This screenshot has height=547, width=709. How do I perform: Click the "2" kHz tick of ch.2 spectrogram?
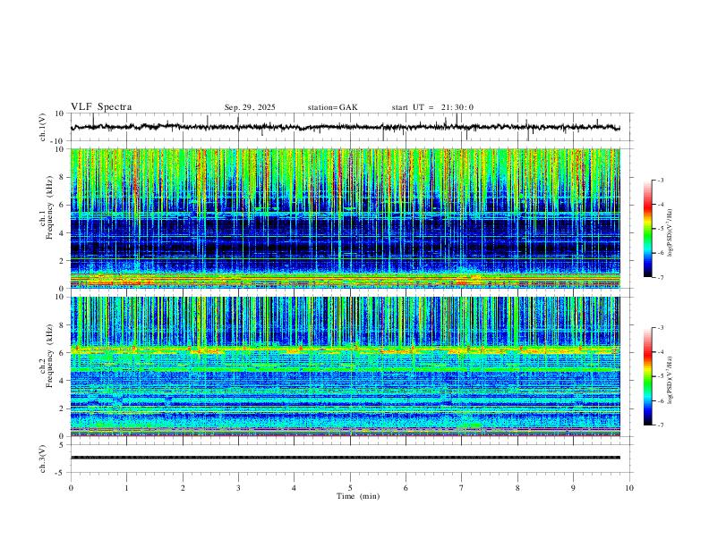(62, 408)
